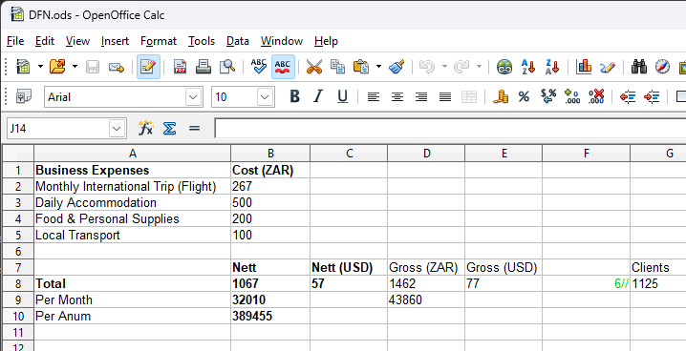The image size is (686, 351).
Task: Expand the Paste options arrow
Action: coord(378,67)
